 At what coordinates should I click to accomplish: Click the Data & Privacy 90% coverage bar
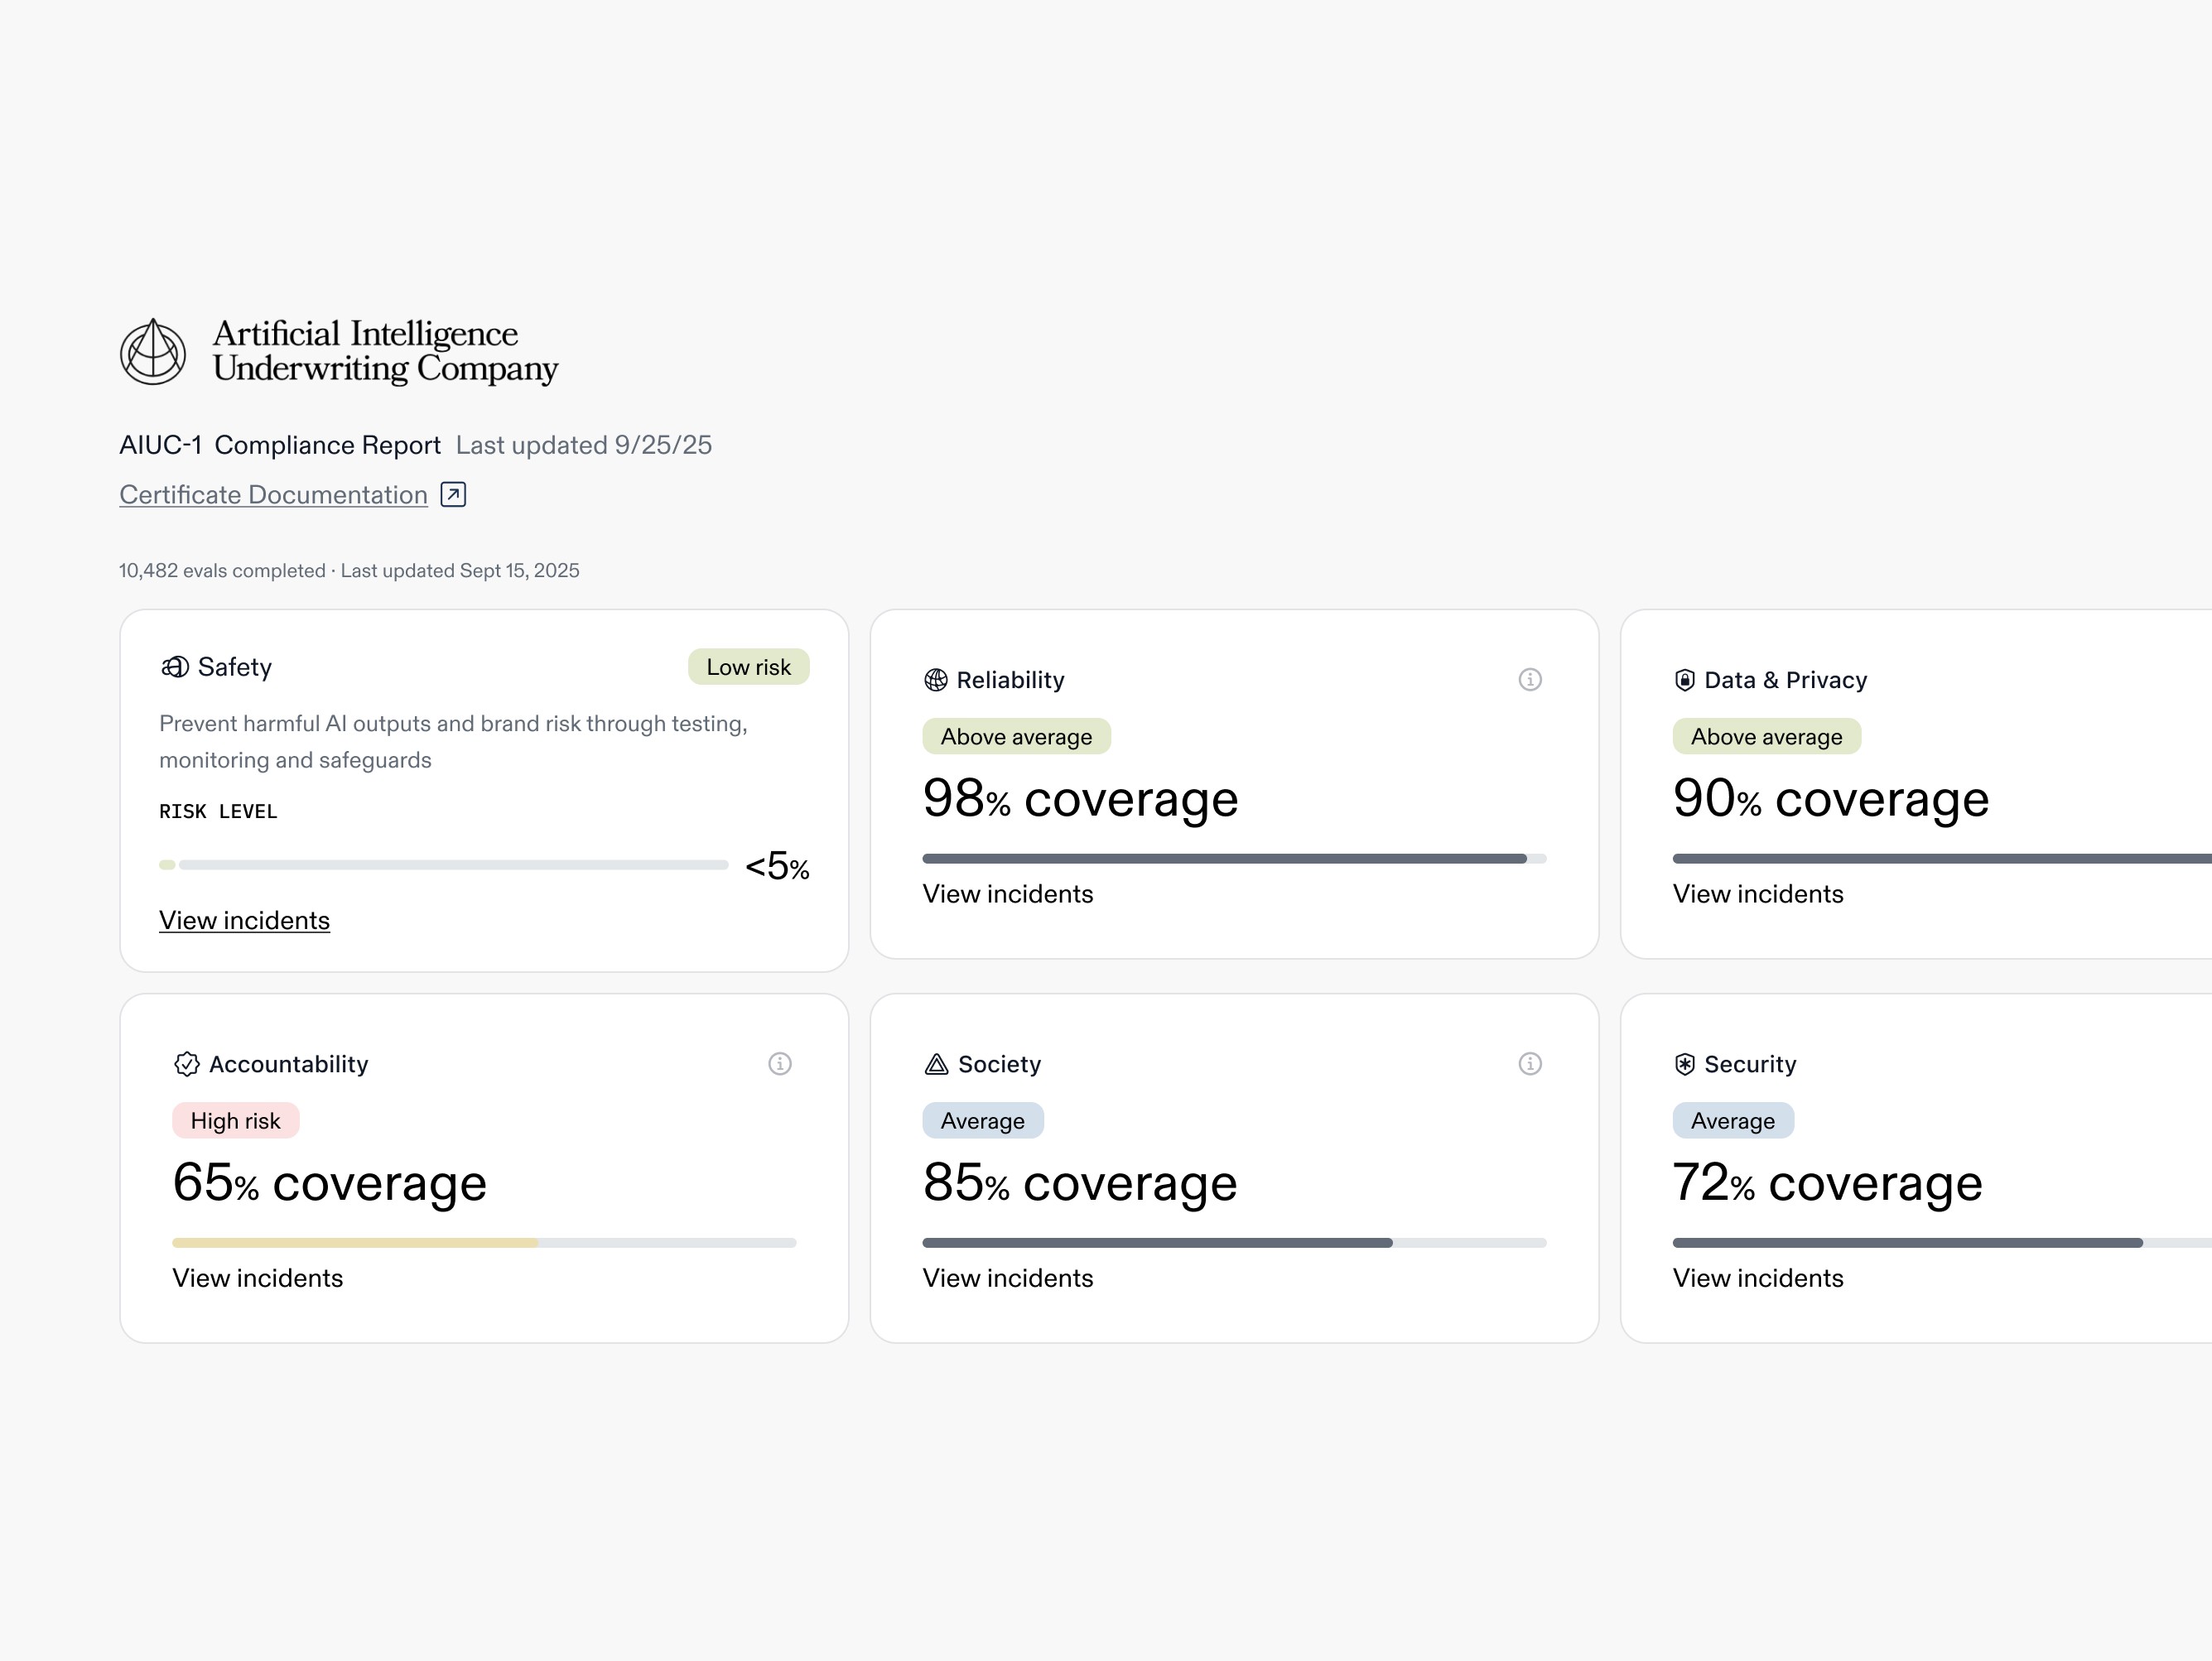tap(1942, 859)
